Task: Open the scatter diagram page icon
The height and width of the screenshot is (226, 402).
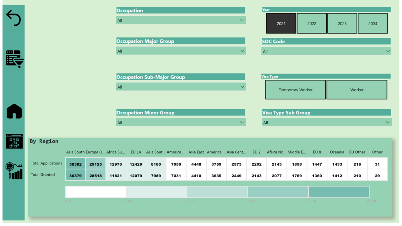Action: point(14,141)
